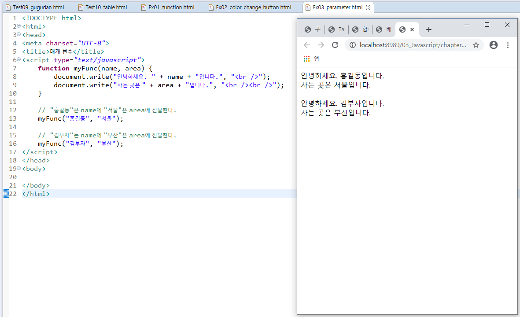The image size is (520, 317).
Task: Select the Ex03_parameter.html editor tab
Action: click(x=338, y=7)
